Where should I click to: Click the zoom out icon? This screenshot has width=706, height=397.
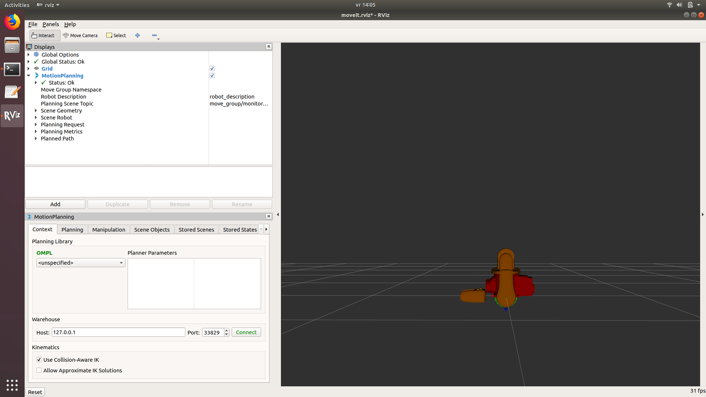coord(154,35)
